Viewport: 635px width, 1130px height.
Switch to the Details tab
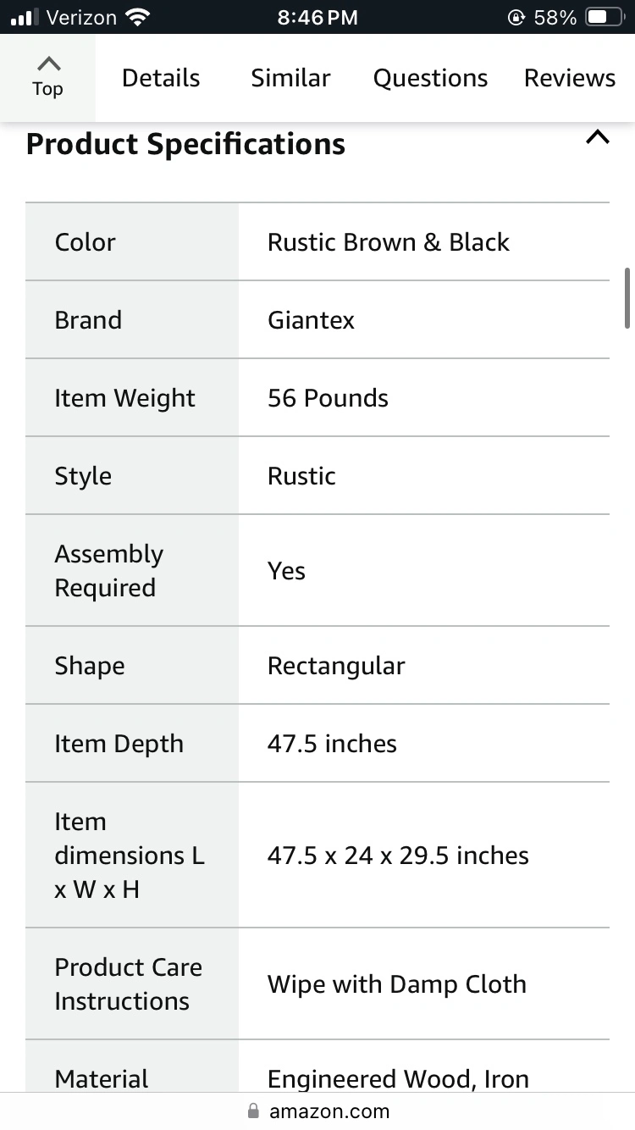[x=161, y=78]
